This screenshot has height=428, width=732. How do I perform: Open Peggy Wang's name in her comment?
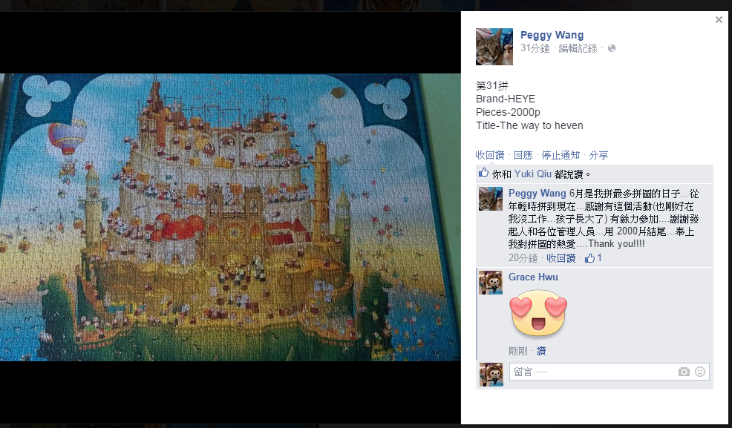click(x=537, y=193)
